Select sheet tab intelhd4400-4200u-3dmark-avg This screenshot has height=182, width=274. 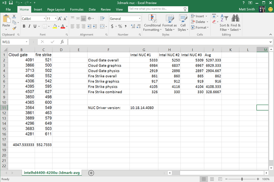52,173
